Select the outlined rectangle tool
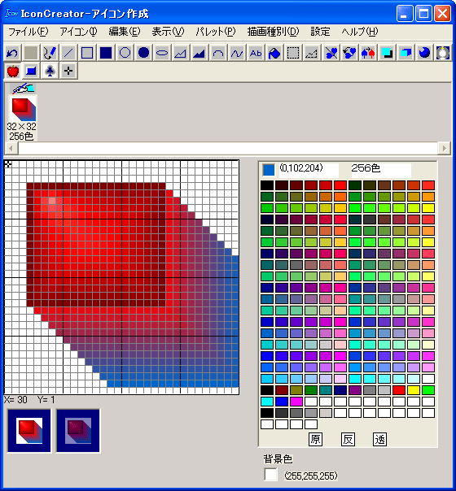Image resolution: width=456 pixels, height=491 pixels. pos(87,53)
